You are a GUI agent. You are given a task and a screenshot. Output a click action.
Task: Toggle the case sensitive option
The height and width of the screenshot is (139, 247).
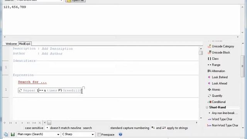[34, 128]
